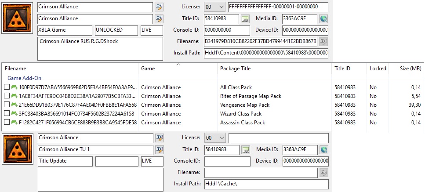
Task: Click the edit icon beside top display name field
Action: pyautogui.click(x=159, y=7)
